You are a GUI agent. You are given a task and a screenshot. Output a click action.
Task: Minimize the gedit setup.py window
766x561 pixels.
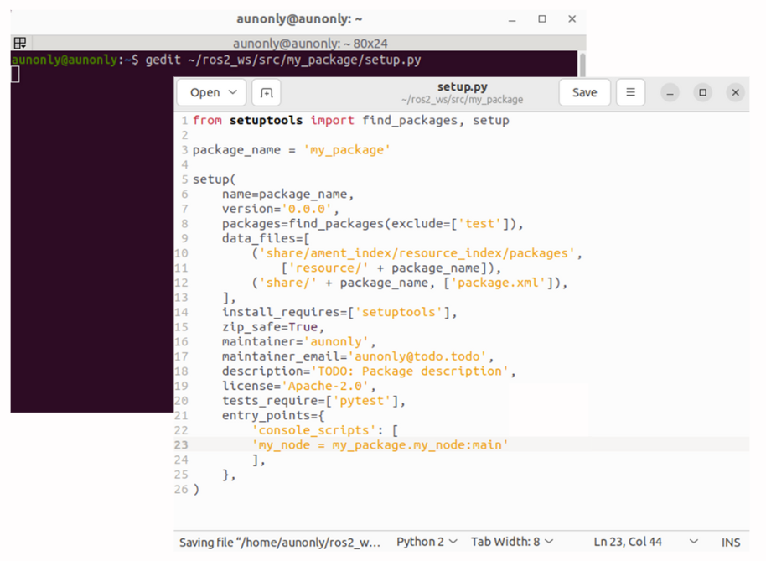670,93
